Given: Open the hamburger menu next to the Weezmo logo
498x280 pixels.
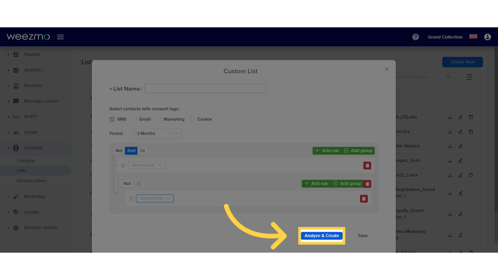Looking at the screenshot, I should point(60,37).
